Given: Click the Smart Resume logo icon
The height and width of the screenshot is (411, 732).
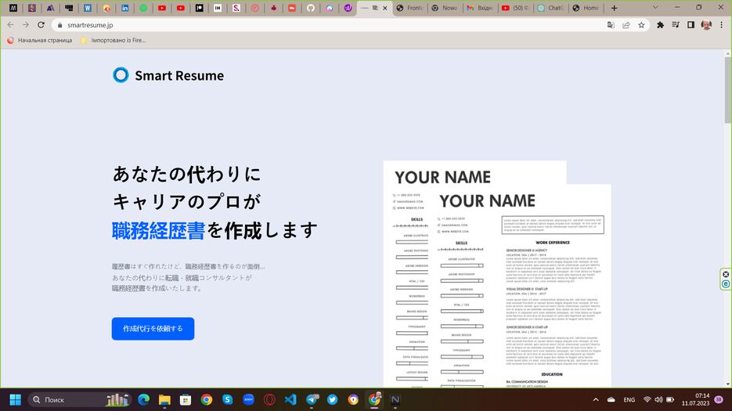Looking at the screenshot, I should coord(121,75).
